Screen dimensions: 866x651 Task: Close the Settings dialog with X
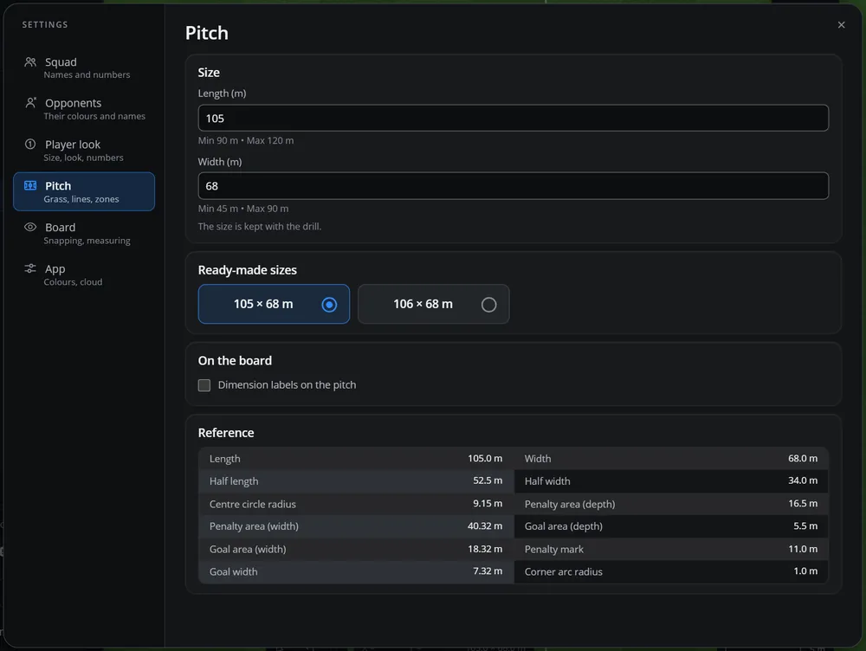(x=841, y=25)
